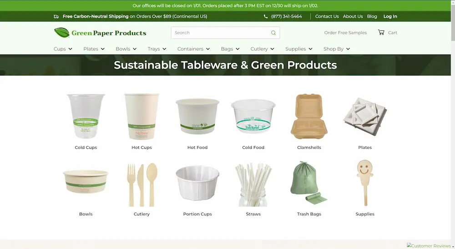Expand the Cutlery dropdown chevron
The image size is (455, 249).
(272, 49)
